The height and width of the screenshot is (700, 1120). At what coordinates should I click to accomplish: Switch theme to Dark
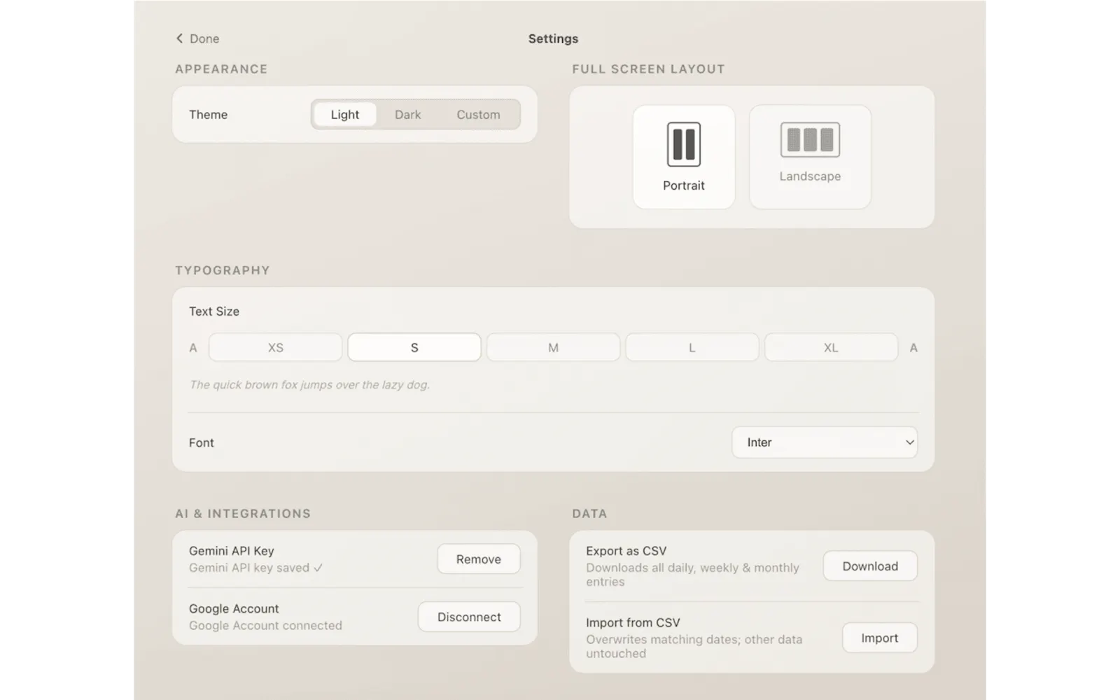click(x=407, y=115)
